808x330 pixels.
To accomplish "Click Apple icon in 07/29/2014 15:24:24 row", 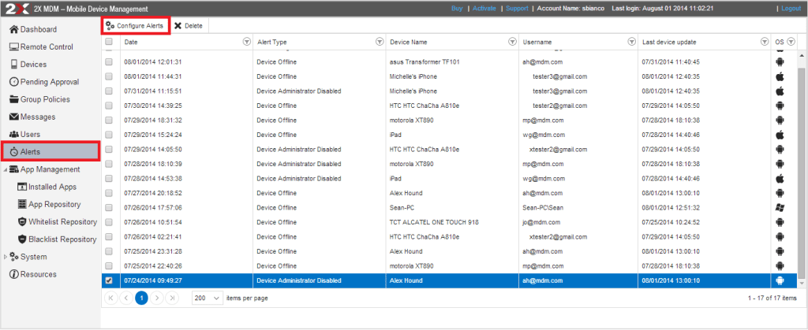I will [780, 135].
